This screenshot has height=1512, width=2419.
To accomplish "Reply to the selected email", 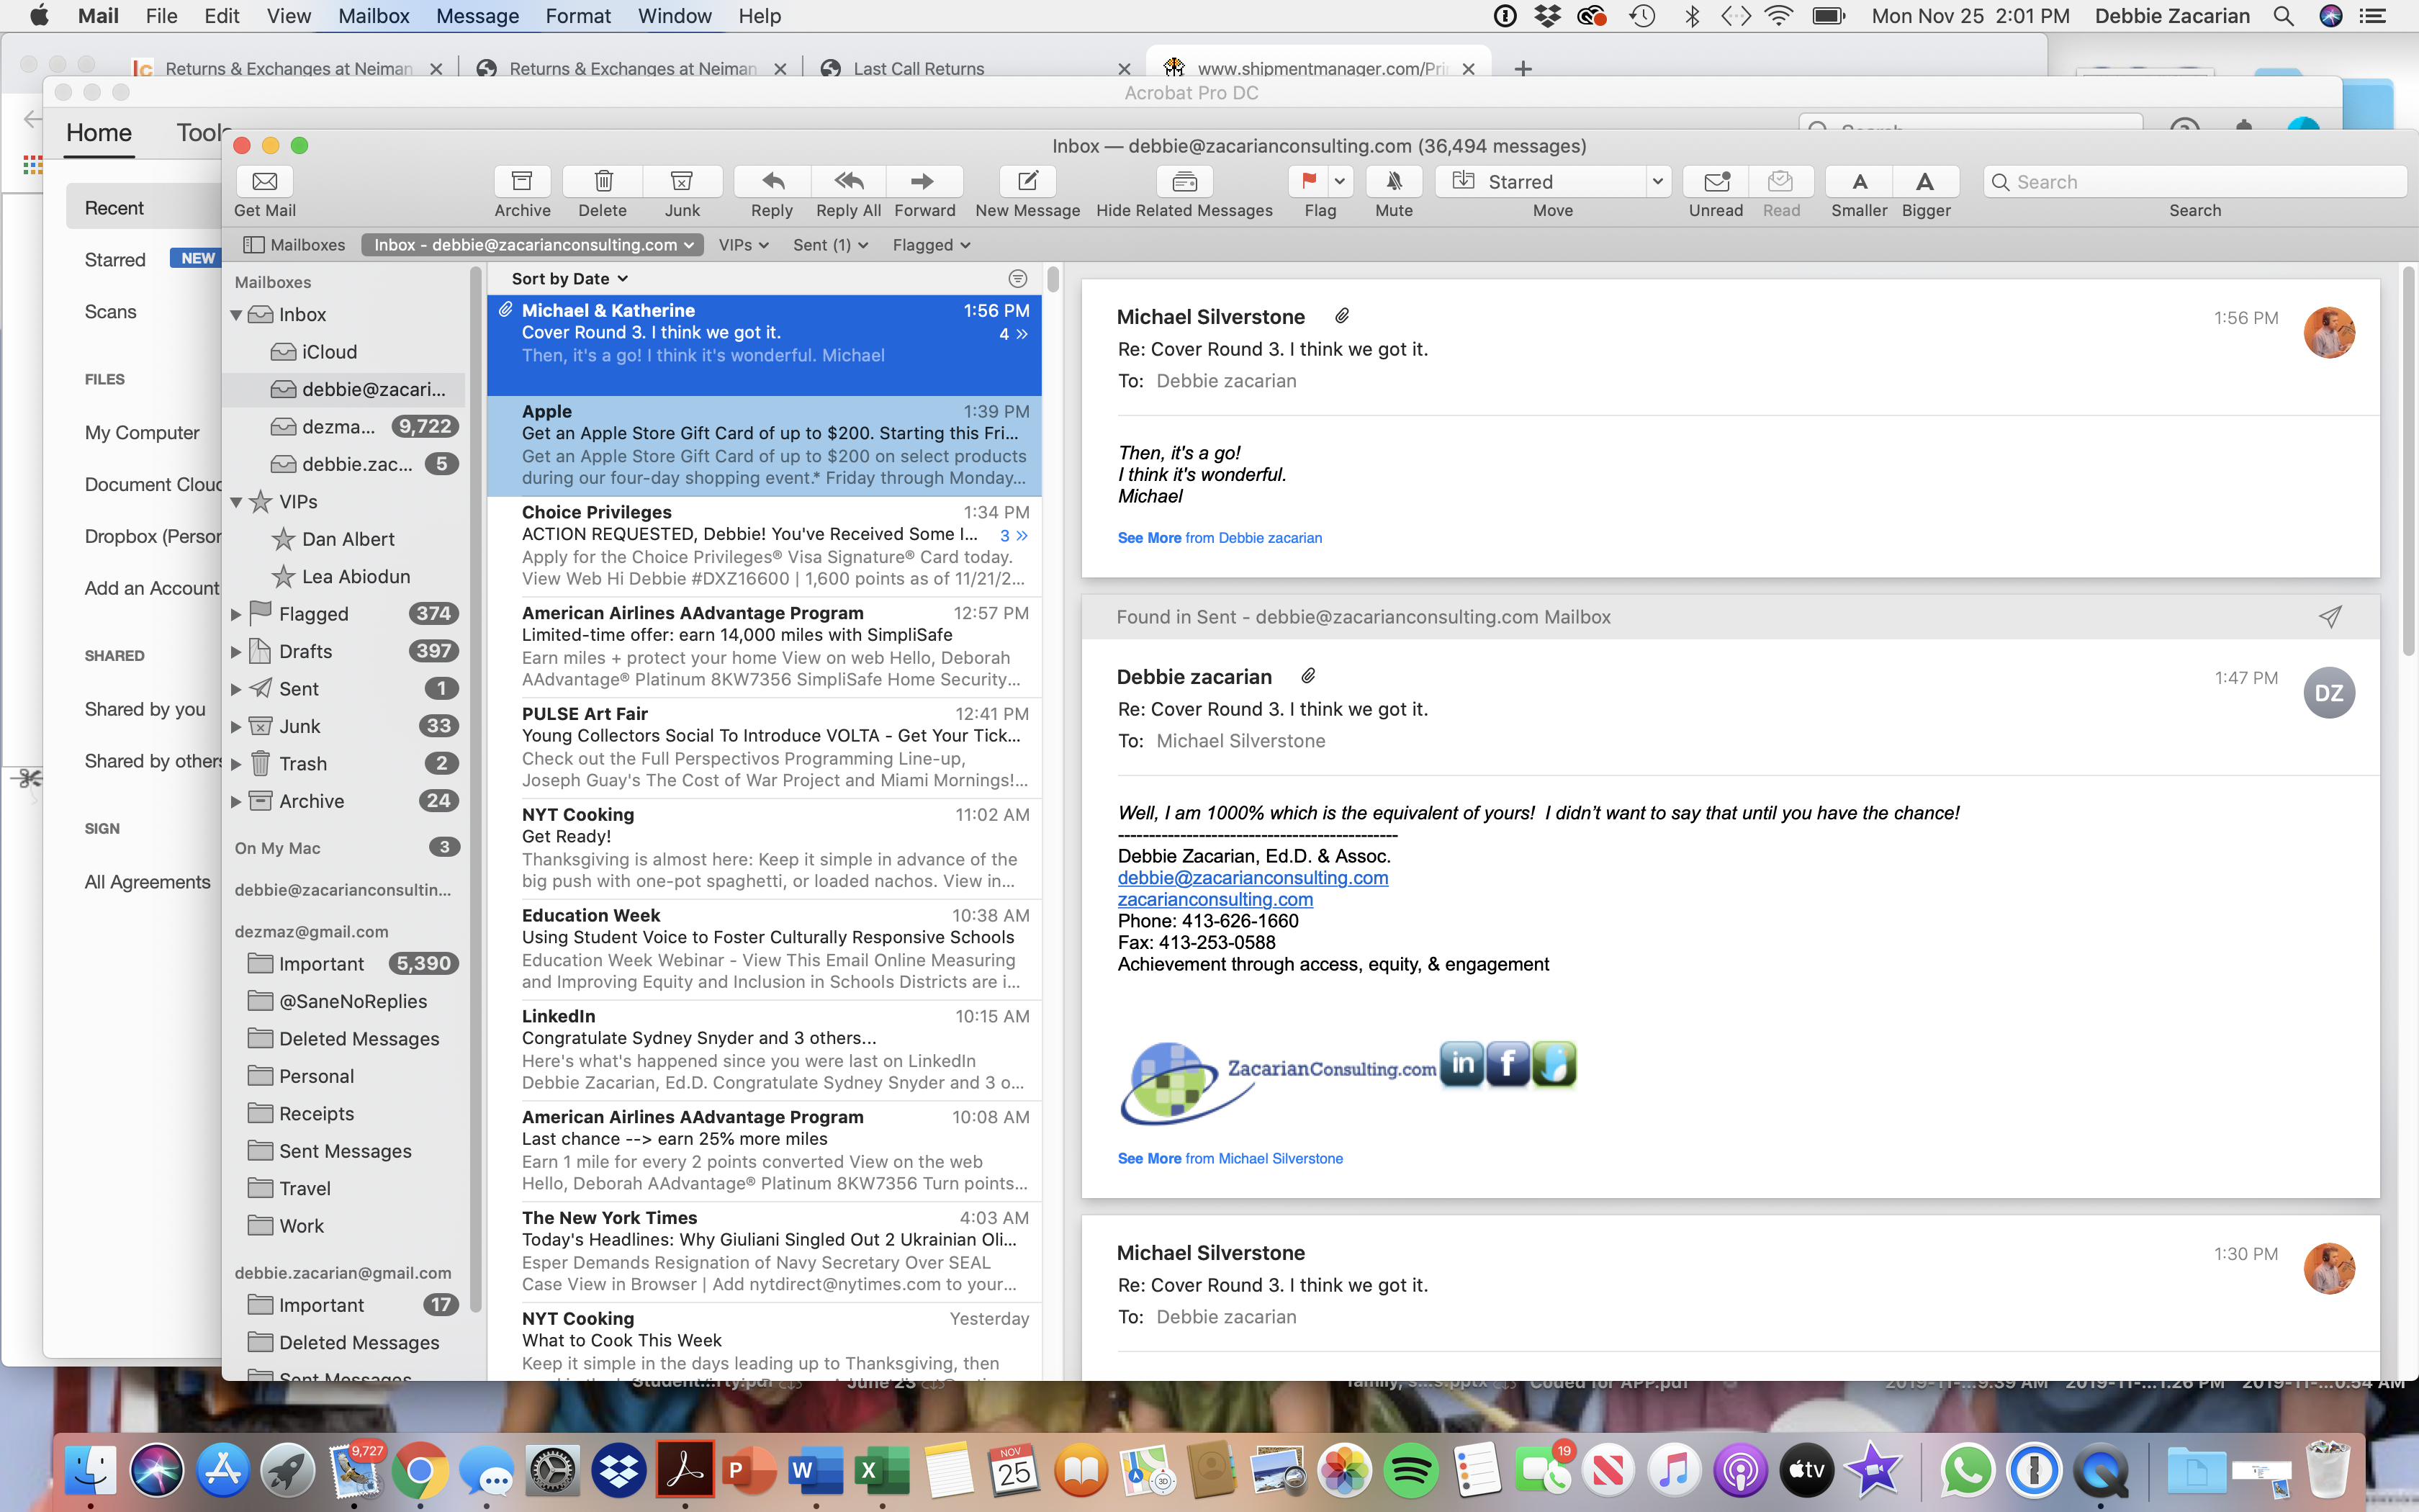I will pyautogui.click(x=772, y=181).
